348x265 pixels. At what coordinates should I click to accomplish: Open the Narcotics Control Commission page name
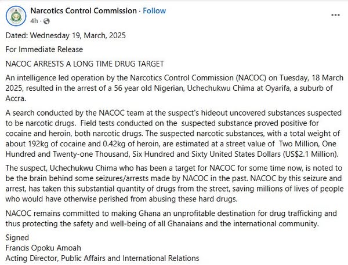click(x=84, y=11)
